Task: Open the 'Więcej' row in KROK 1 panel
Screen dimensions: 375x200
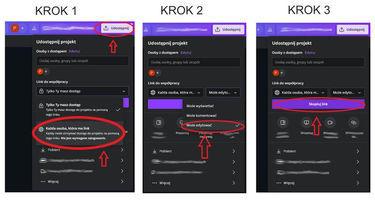Action: pos(82,181)
